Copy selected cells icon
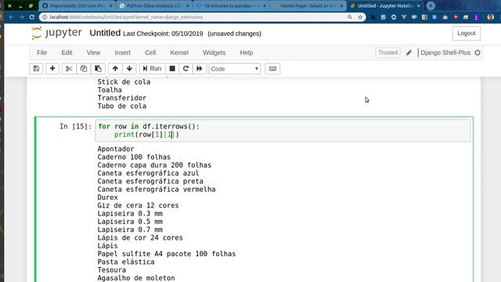The width and height of the screenshot is (501, 282). click(84, 69)
